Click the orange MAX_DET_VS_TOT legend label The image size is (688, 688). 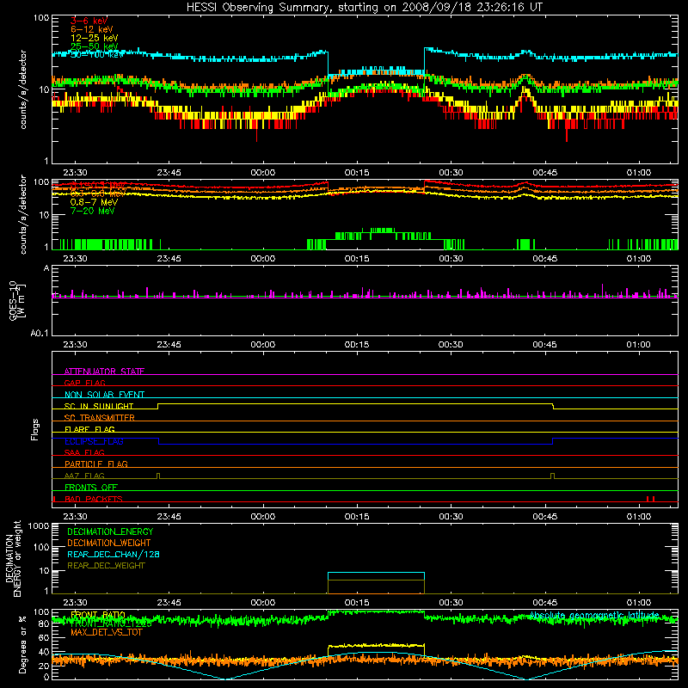(x=107, y=632)
